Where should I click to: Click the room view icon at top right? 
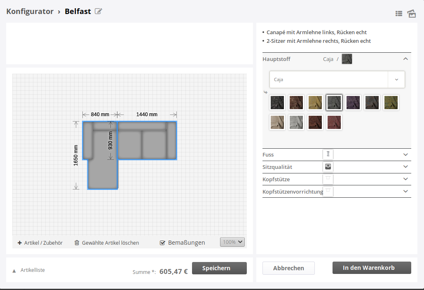pos(411,14)
